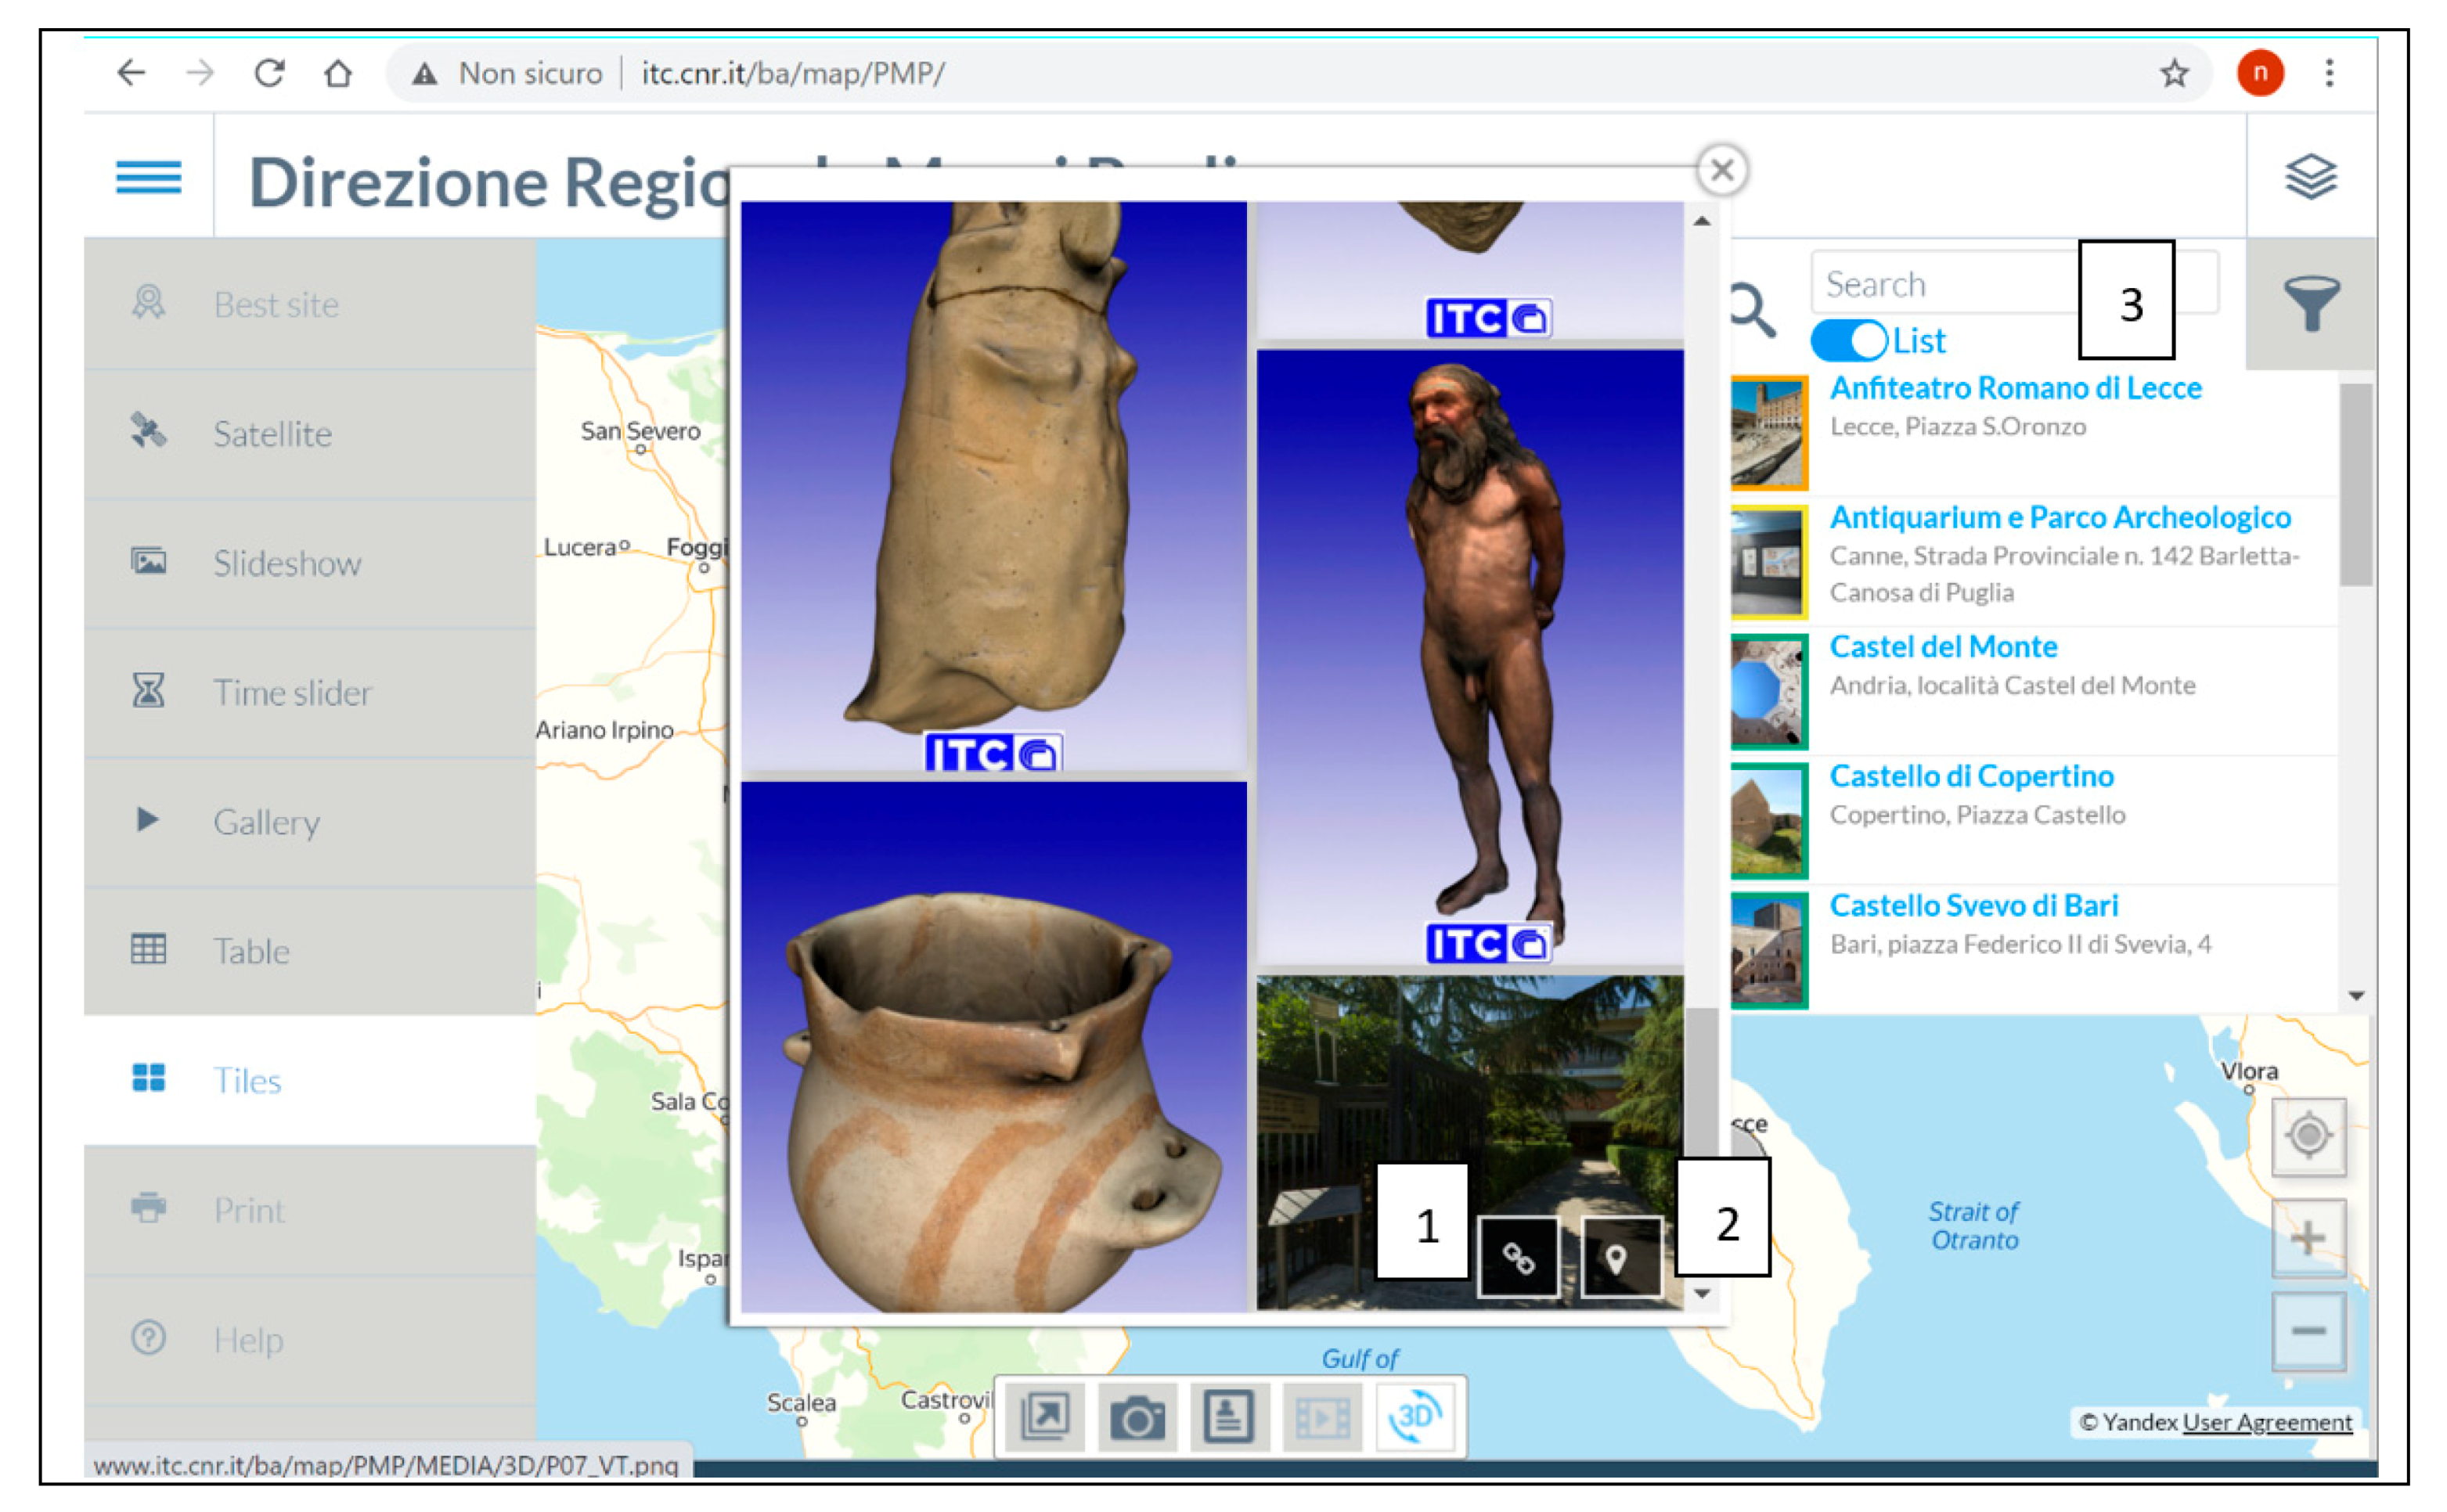Screen dimensions: 2447x1512
Task: Select Satellite in the side menu
Action: [x=272, y=434]
